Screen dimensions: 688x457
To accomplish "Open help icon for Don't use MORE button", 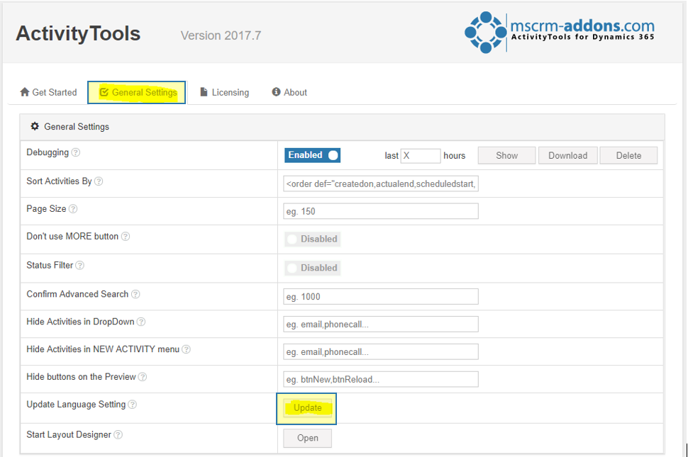I will [126, 237].
